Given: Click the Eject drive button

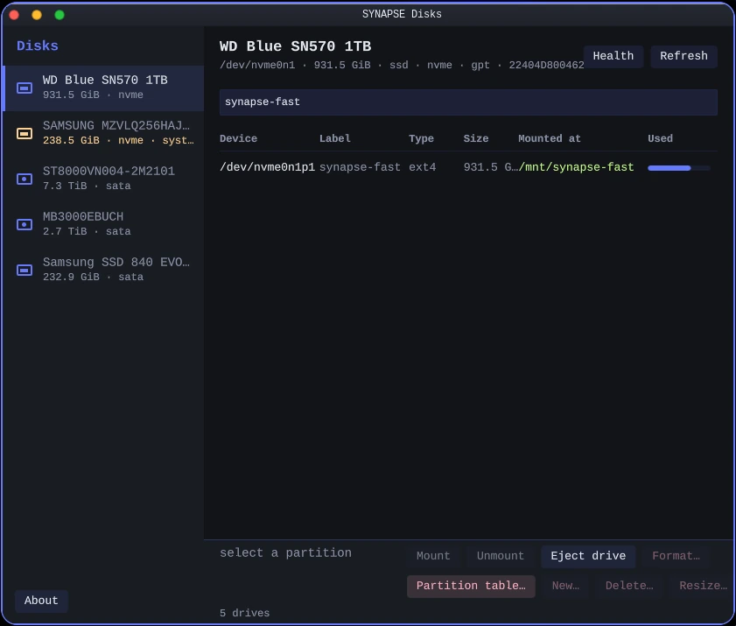Looking at the screenshot, I should 588,556.
